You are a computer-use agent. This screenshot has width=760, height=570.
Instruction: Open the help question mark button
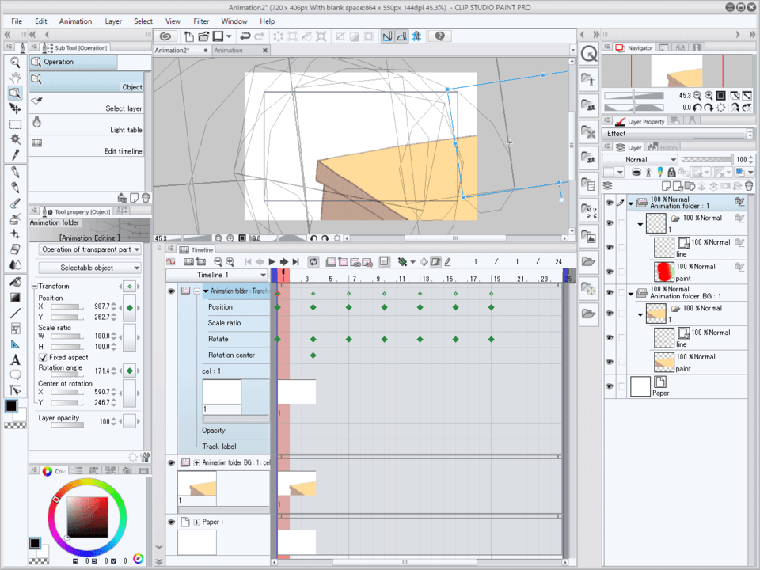pos(439,36)
